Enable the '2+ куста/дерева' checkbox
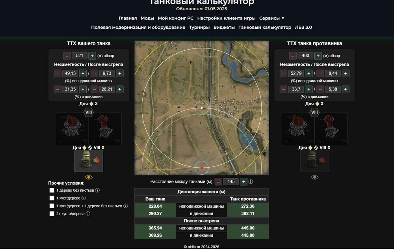The width and height of the screenshot is (394, 250). [52, 214]
